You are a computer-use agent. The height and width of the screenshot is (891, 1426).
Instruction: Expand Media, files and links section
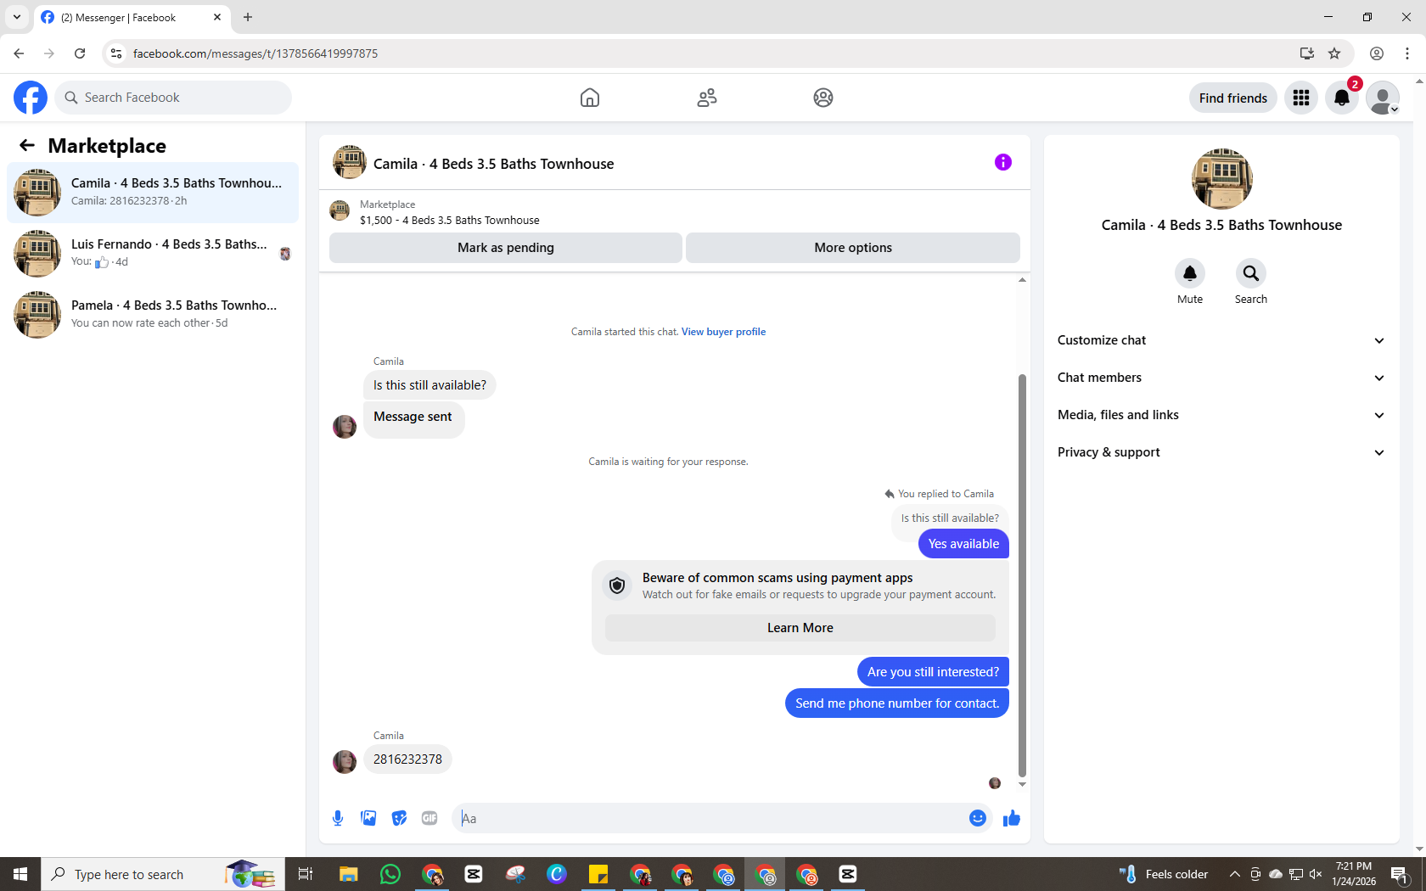[x=1221, y=415]
